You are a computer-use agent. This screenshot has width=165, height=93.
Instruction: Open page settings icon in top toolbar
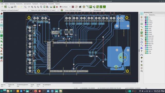(x=9, y=7)
